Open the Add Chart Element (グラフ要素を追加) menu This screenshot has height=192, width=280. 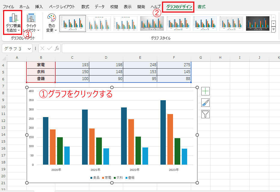[x=13, y=23]
